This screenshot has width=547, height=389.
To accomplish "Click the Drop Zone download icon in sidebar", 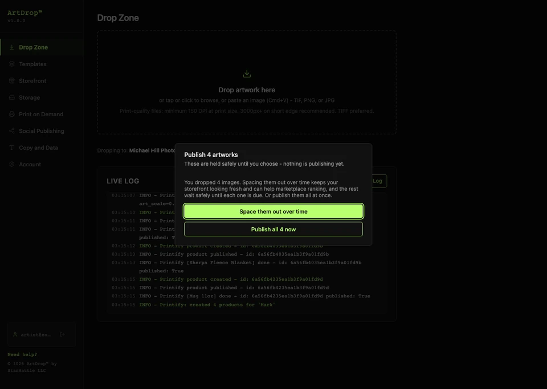I will pos(11,47).
